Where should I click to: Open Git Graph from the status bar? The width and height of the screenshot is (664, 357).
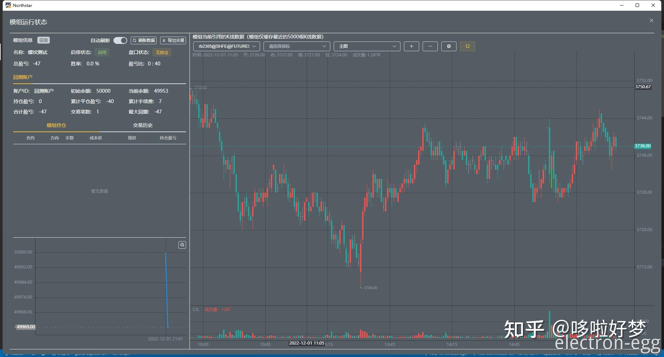click(x=121, y=354)
